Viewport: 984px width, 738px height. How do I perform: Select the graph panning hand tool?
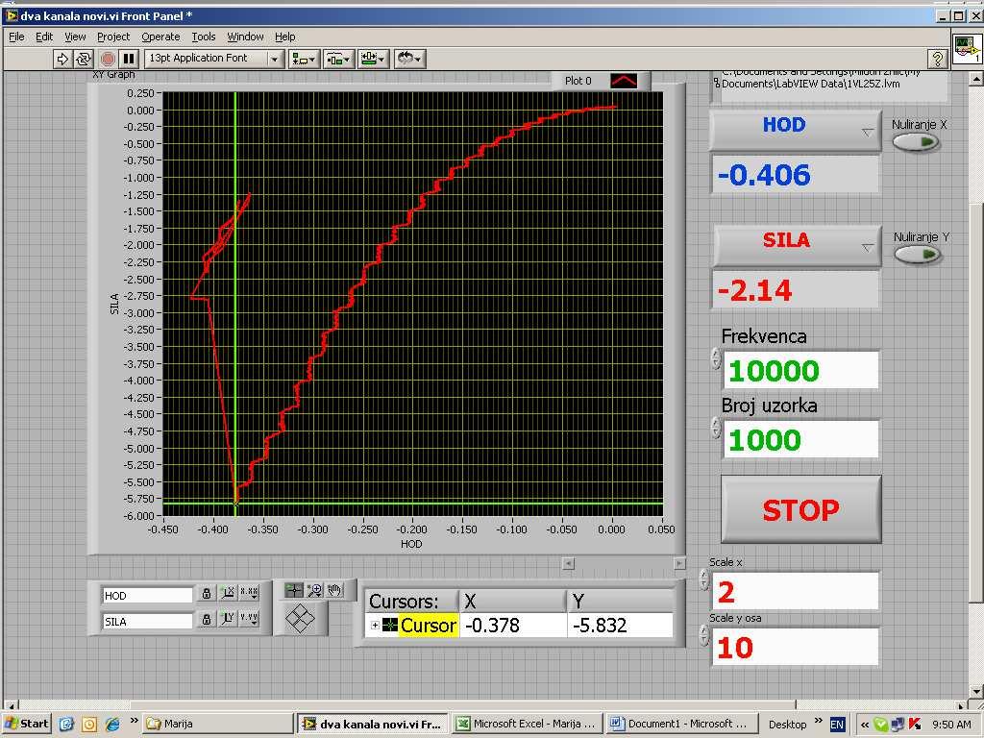(335, 590)
